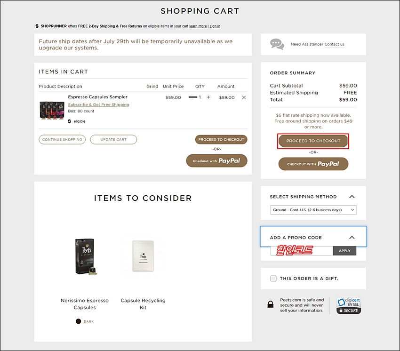
Task: Collapse the Select Shipping Method section
Action: pos(352,197)
